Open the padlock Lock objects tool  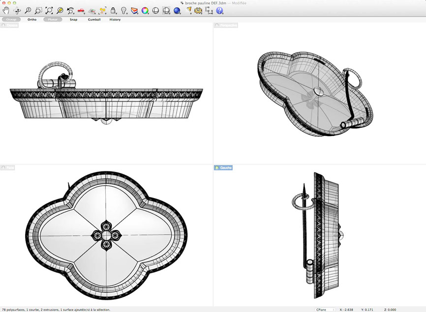tap(113, 10)
